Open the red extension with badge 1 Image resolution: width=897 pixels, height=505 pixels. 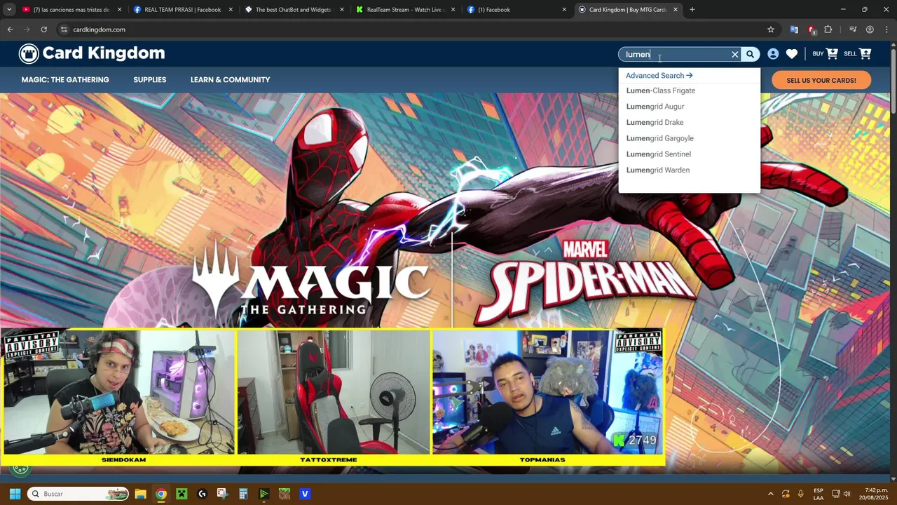pos(812,29)
